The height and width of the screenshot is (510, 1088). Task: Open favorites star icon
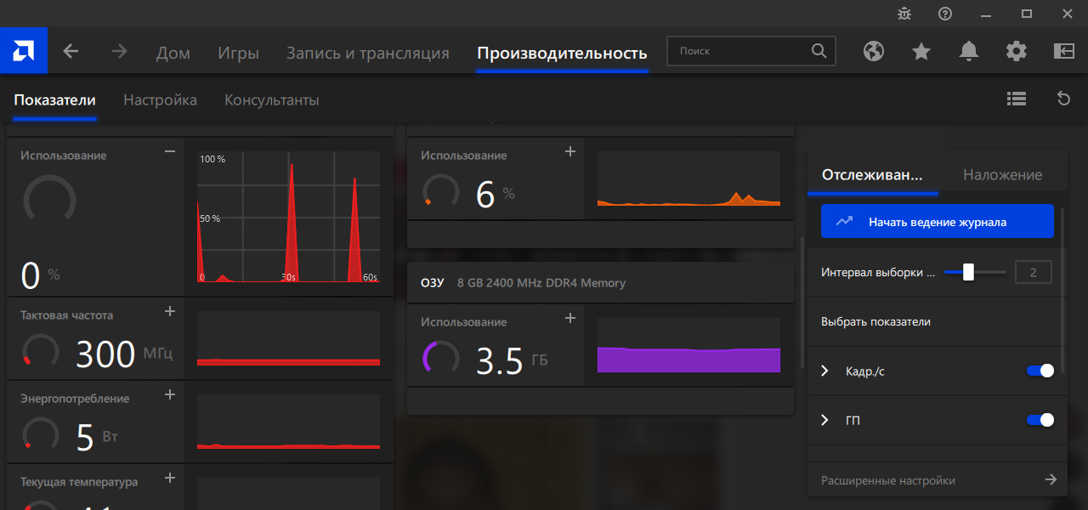(x=921, y=52)
